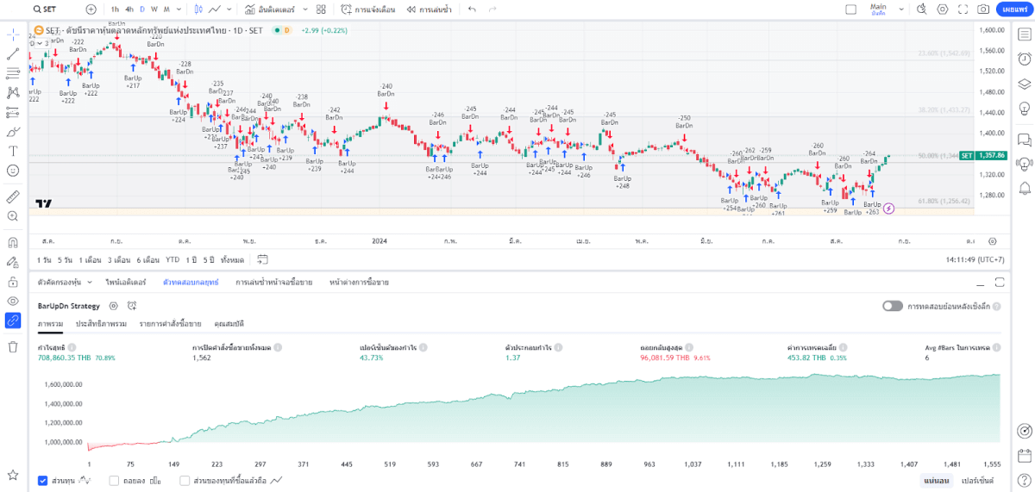Take a chart snapshot with camera icon
The height and width of the screenshot is (492, 1035).
[983, 9]
